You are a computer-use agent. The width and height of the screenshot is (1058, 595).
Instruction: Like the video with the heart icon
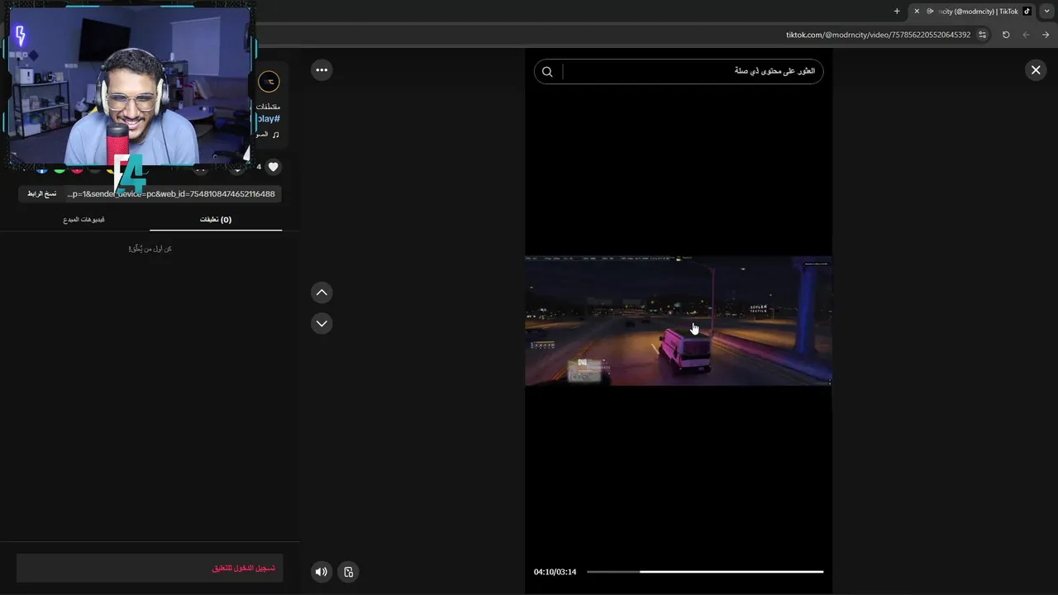point(274,167)
